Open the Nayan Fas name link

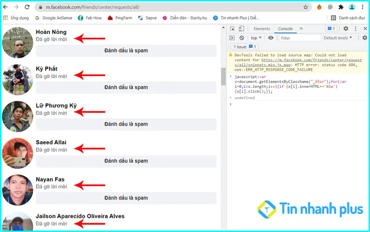(x=50, y=179)
